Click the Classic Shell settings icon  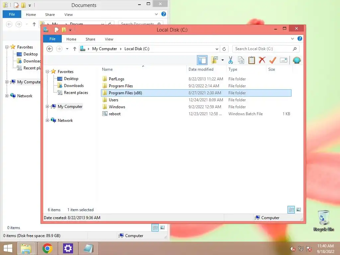pyautogui.click(x=297, y=60)
